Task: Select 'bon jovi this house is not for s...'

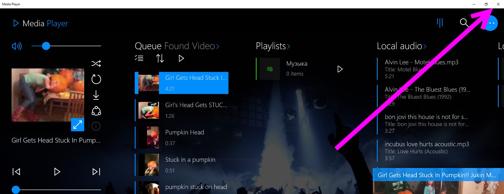Action: [x=424, y=123]
